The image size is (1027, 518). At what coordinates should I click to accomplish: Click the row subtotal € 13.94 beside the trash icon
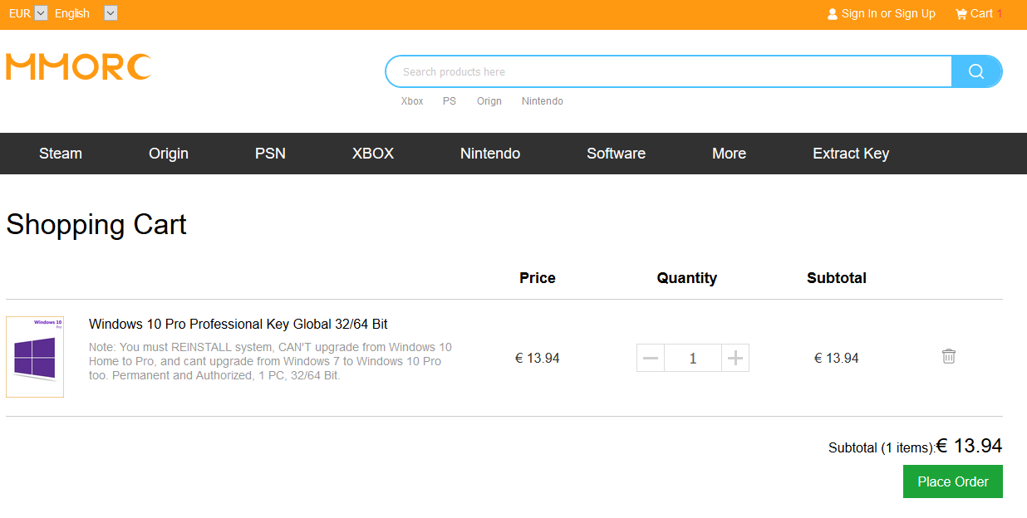(837, 358)
